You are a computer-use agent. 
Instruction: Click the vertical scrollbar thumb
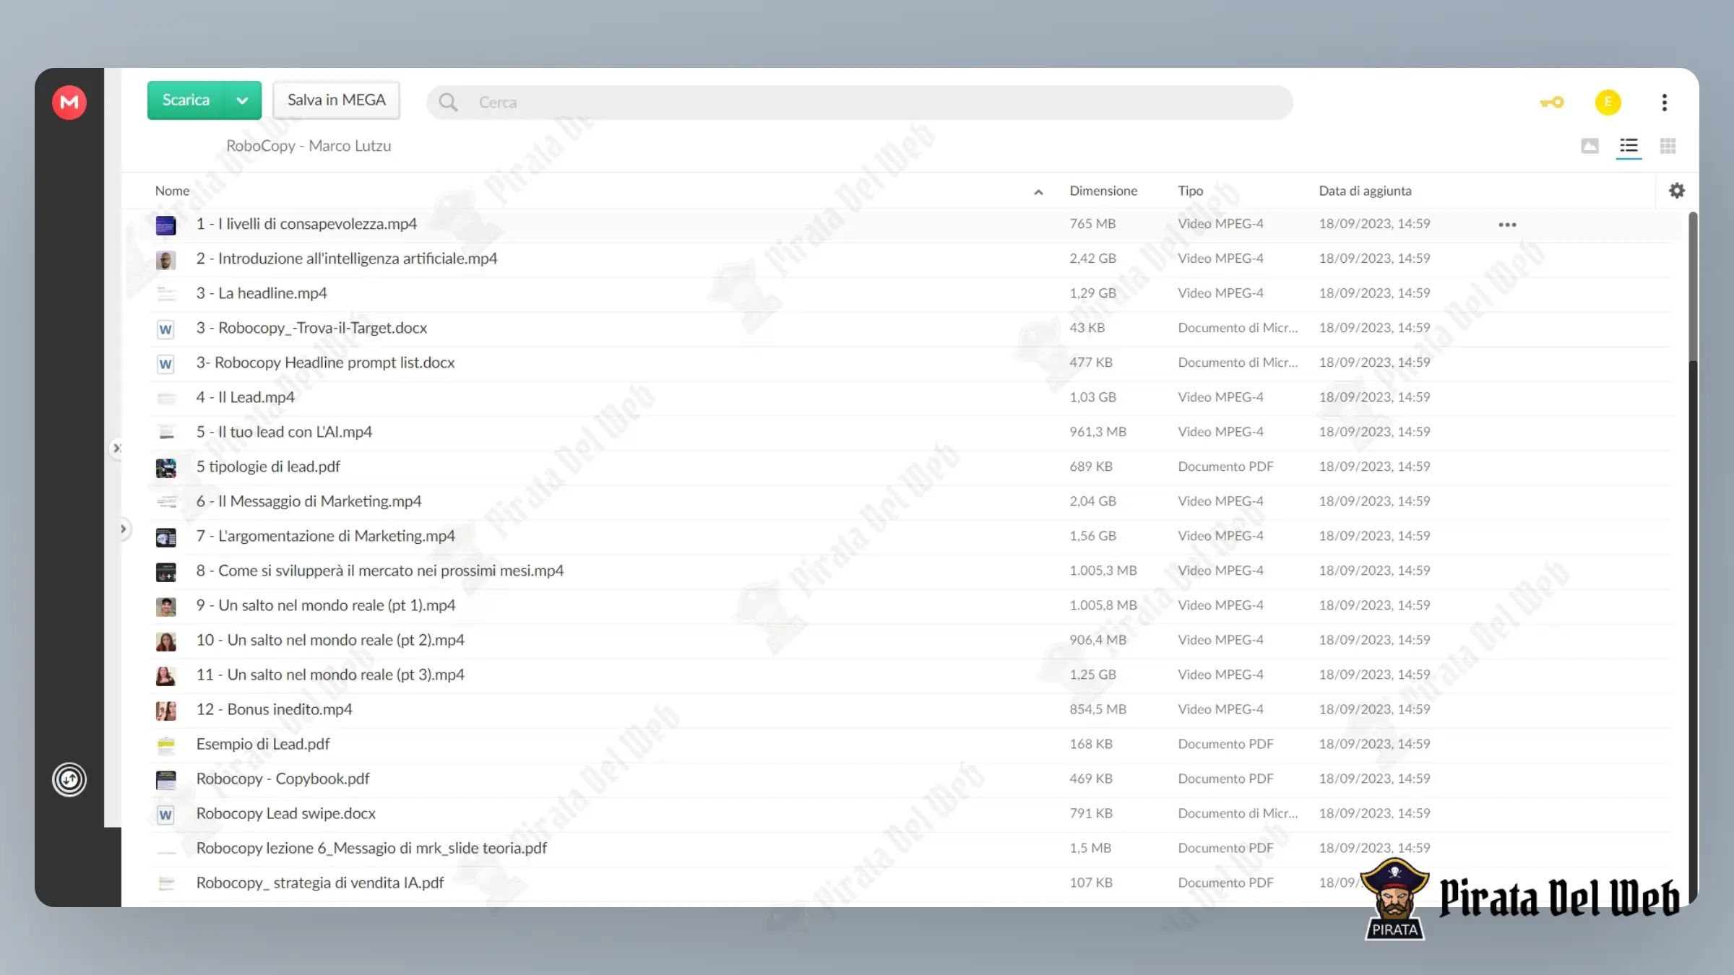coord(1693,287)
